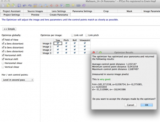Image resolution: width=160 pixels, height=122 pixels.
Task: Close the Optimizer Results dialog
Action: click(94, 52)
